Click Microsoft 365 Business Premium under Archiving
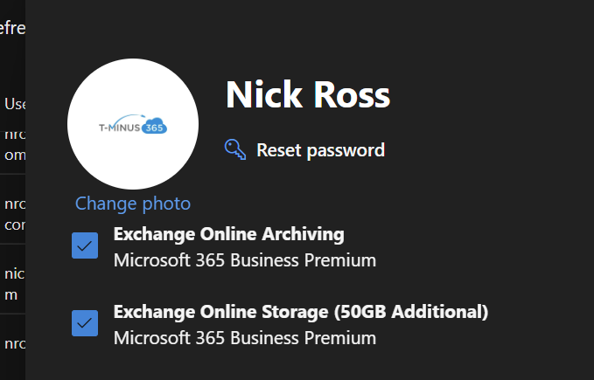Image resolution: width=594 pixels, height=380 pixels. click(x=245, y=260)
